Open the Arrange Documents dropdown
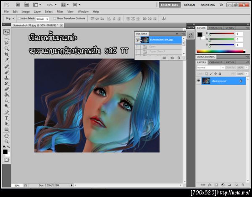 [65, 5]
